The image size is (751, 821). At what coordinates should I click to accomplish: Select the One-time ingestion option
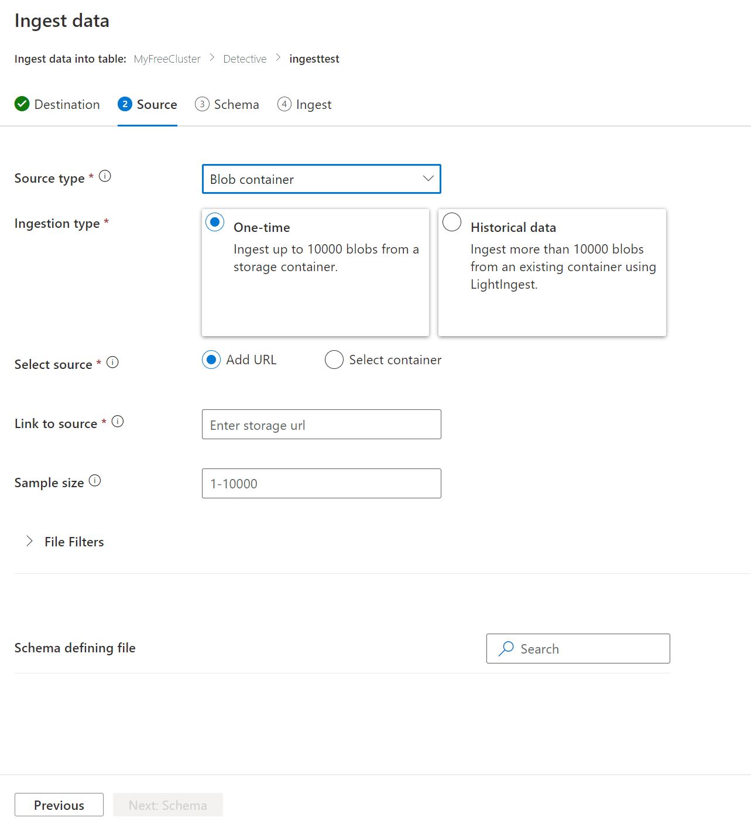[215, 222]
